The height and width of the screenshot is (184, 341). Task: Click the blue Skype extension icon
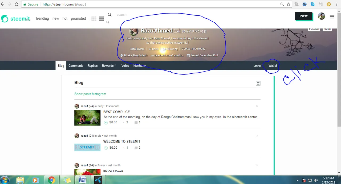point(312,4)
